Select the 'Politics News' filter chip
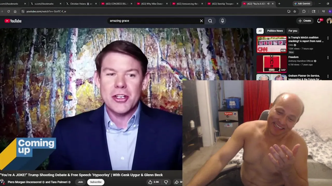Viewport: 332px width, 186px height. click(275, 31)
